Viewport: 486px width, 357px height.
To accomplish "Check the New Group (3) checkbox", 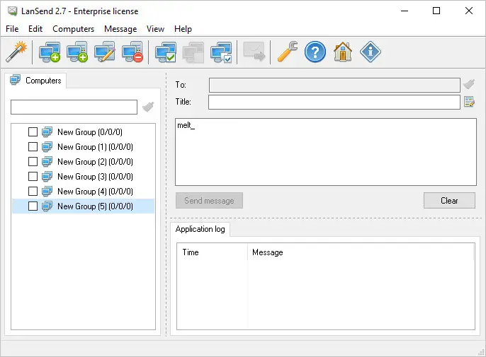I will coord(33,176).
